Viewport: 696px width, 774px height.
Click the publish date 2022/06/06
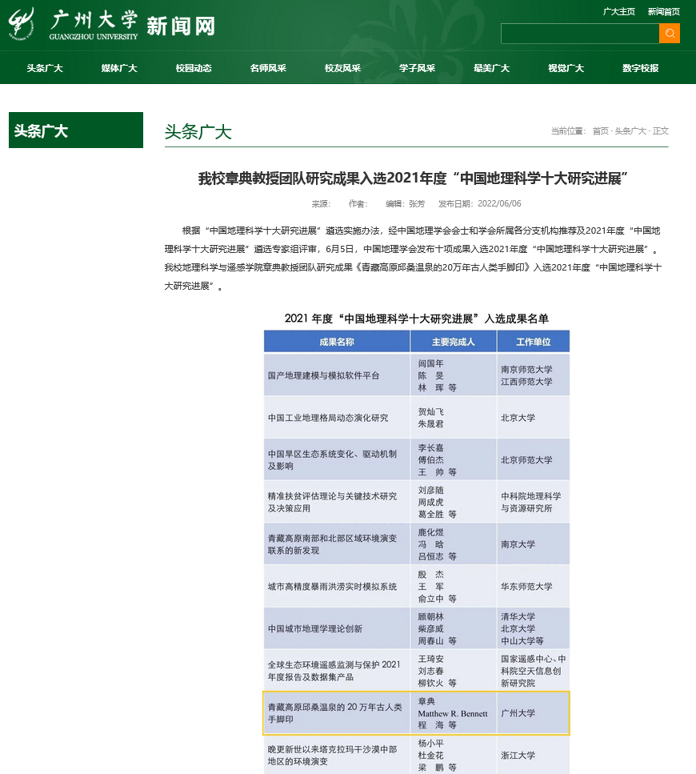point(499,203)
